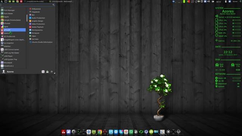Click the Azores user name in menu

[x=10, y=72]
